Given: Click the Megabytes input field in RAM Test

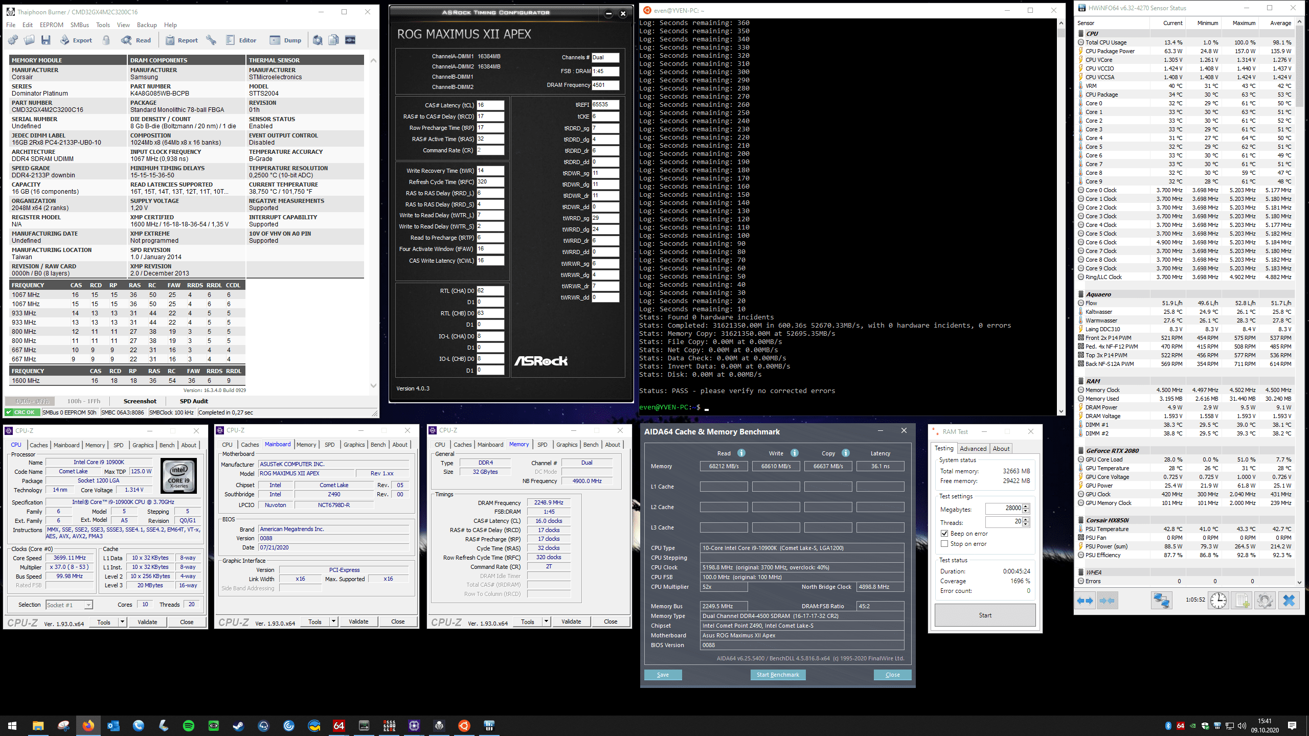Looking at the screenshot, I should pyautogui.click(x=1004, y=508).
